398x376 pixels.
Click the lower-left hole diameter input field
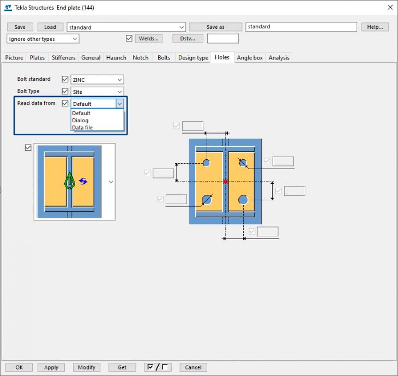[176, 199]
